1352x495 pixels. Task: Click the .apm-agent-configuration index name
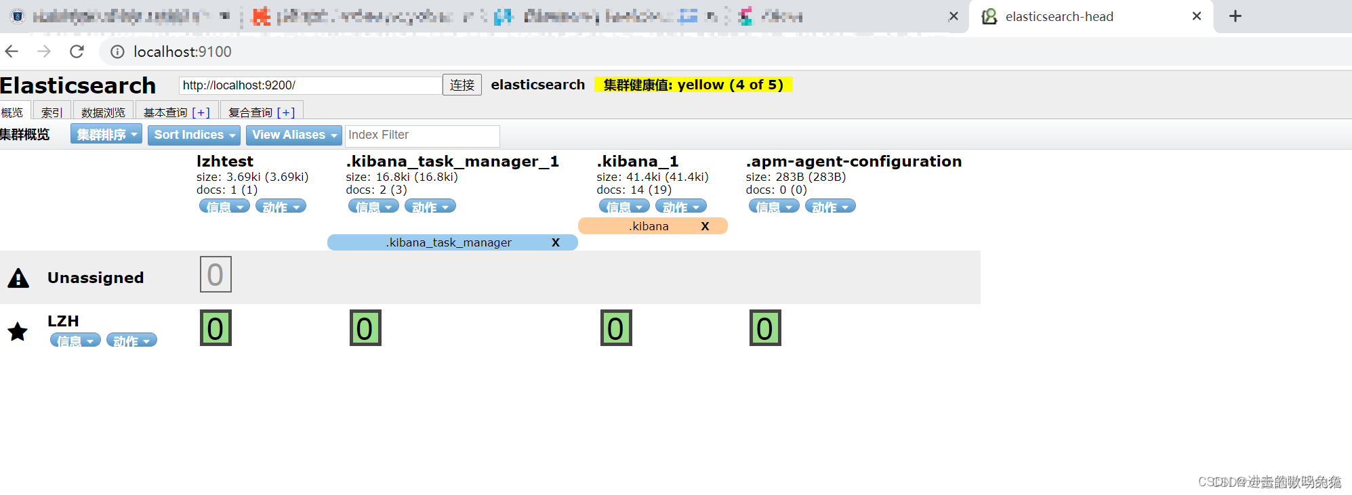[x=854, y=161]
